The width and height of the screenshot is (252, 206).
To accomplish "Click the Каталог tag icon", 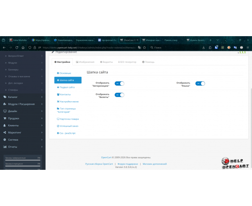I will click(x=5, y=97).
